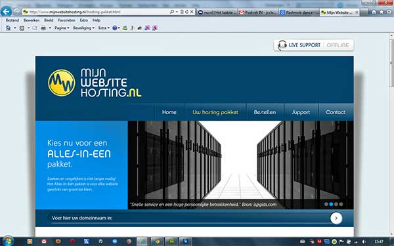394x246 pixels.
Task: Open the Favorieten menu
Action: tap(66, 20)
